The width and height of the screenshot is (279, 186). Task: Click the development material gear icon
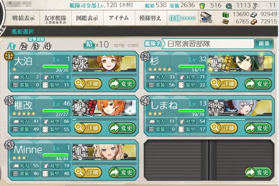point(228,6)
